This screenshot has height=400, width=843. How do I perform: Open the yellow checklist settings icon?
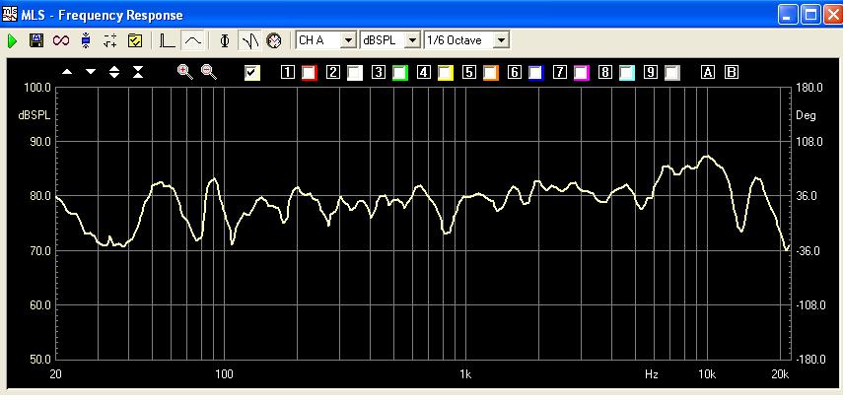(135, 40)
